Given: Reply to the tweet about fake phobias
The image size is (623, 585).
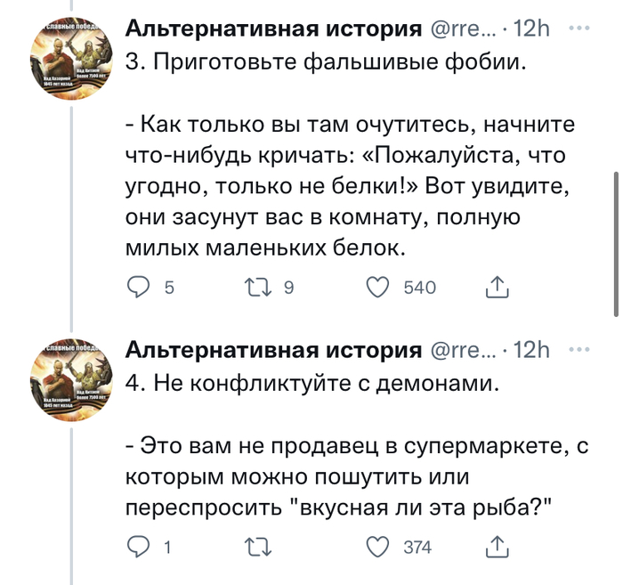Looking at the screenshot, I should pyautogui.click(x=141, y=288).
